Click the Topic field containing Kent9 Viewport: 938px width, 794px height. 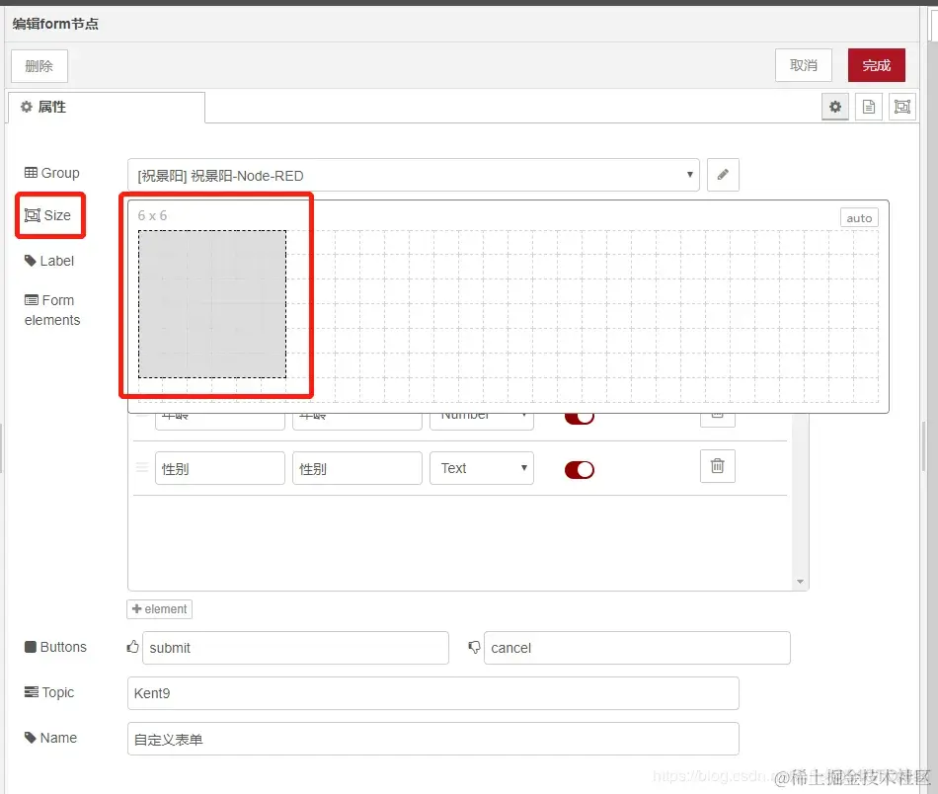tap(433, 693)
